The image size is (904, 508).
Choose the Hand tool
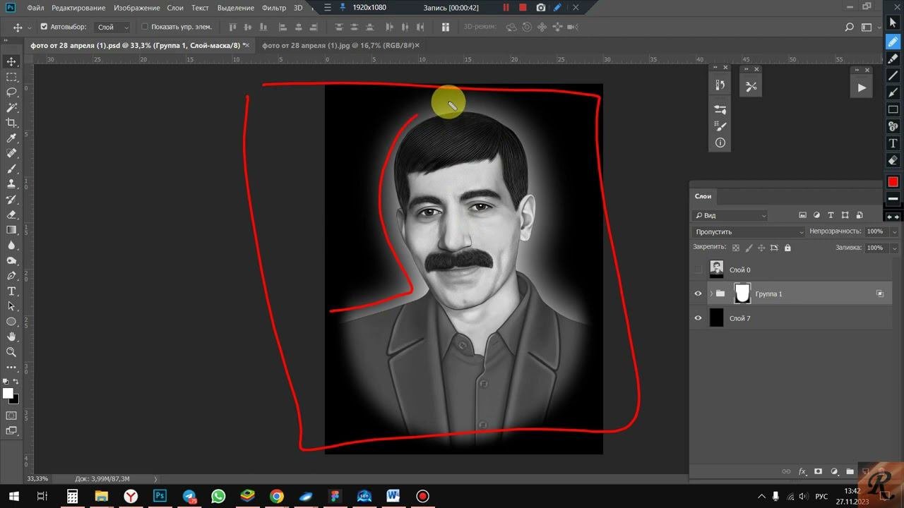point(11,337)
